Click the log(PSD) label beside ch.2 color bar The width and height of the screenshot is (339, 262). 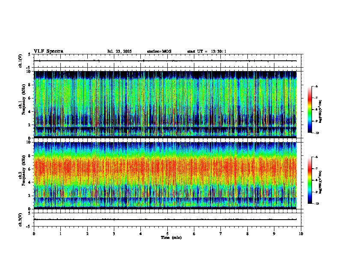click(x=320, y=182)
